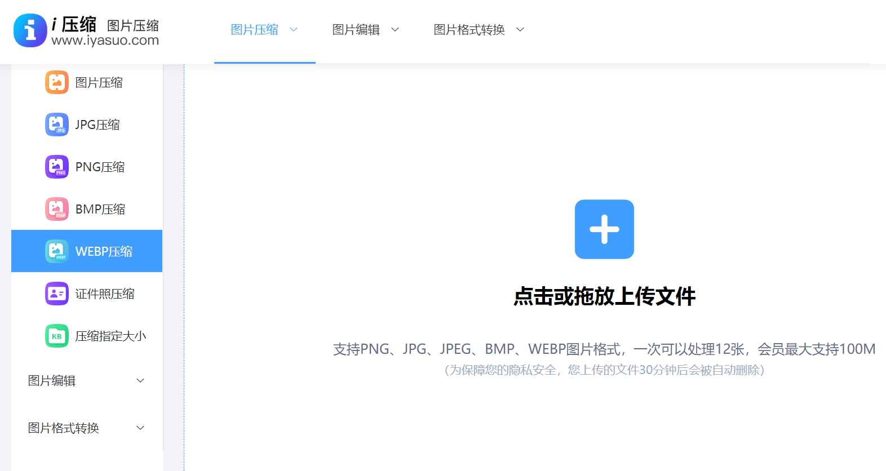Select JPG压缩 label in the sidebar
This screenshot has height=471, width=886.
point(98,125)
